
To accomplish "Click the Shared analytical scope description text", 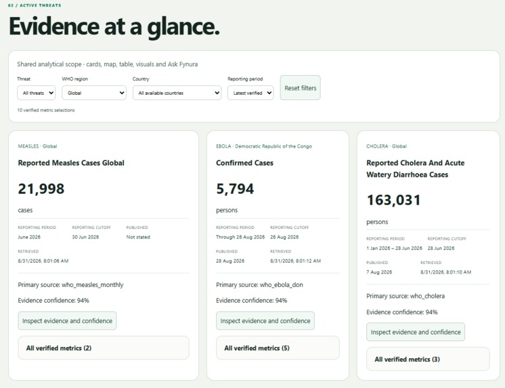I will (107, 64).
